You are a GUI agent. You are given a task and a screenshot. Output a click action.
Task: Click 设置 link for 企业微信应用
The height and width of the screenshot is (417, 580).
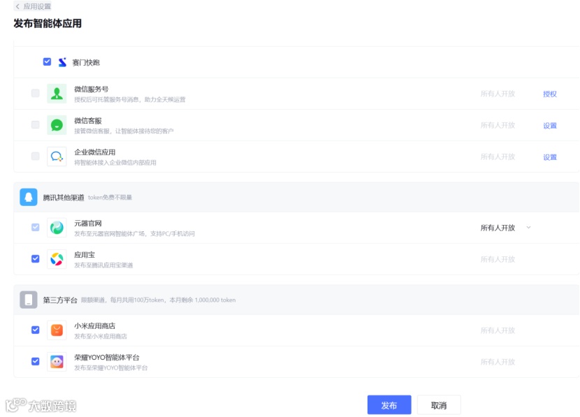(x=550, y=157)
